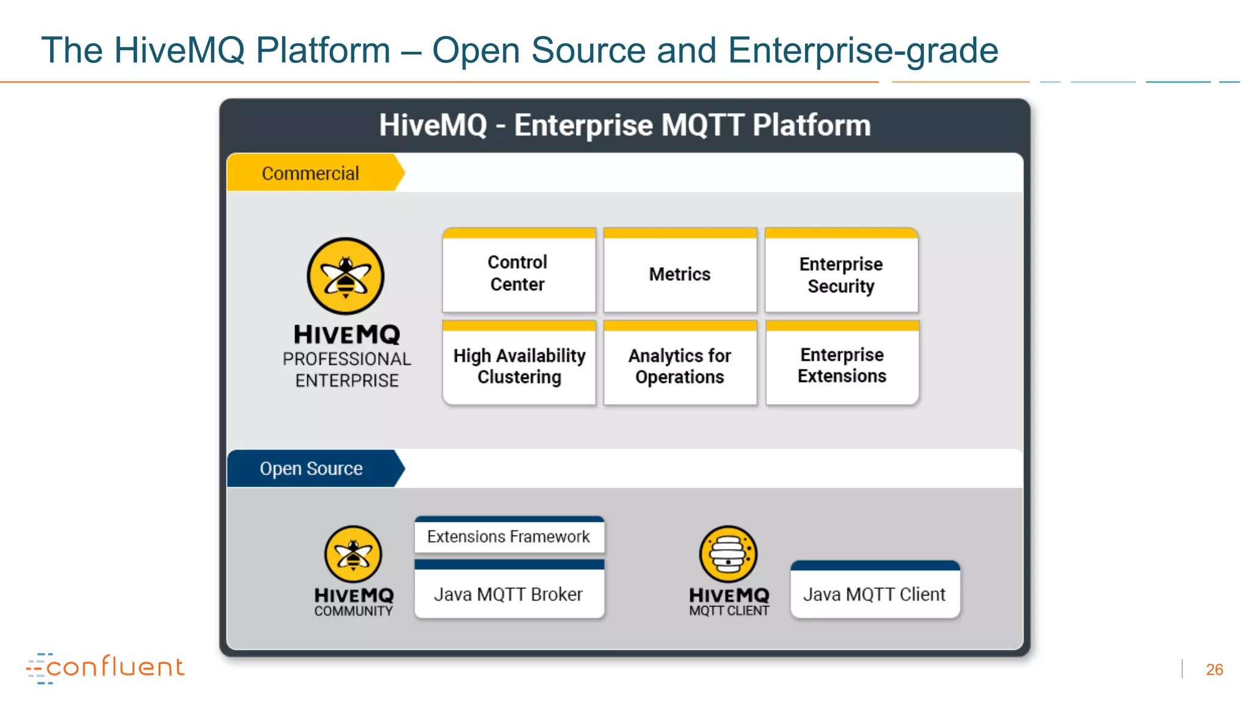Click the Java MQTT Client box
This screenshot has width=1251, height=703.
pyautogui.click(x=875, y=594)
